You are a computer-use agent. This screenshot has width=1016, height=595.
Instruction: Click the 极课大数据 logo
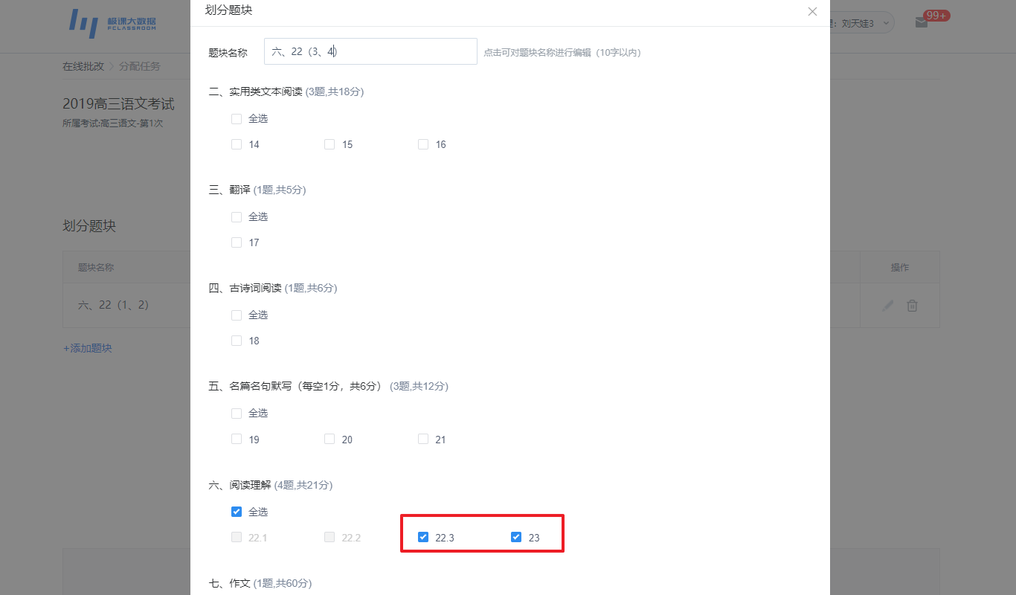click(113, 23)
